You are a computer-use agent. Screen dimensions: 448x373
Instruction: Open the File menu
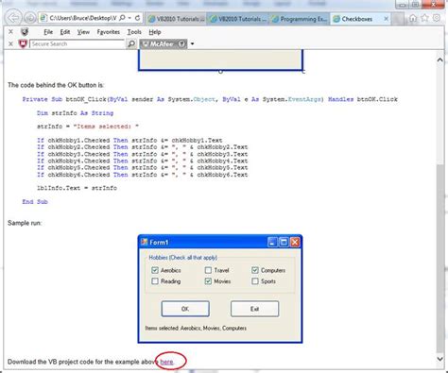(48, 32)
